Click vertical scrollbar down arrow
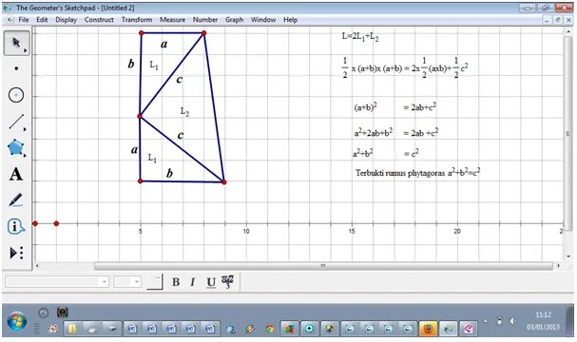The height and width of the screenshot is (342, 577). pos(568,256)
